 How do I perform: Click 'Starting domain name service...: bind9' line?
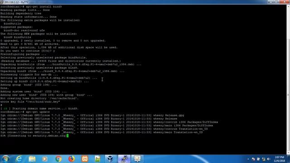(39, 109)
